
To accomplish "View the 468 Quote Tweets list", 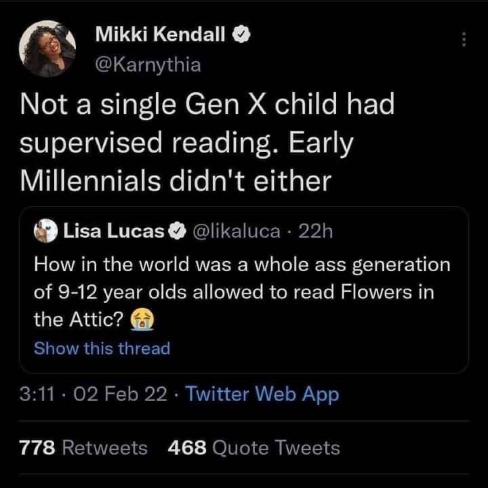I will coord(253,448).
